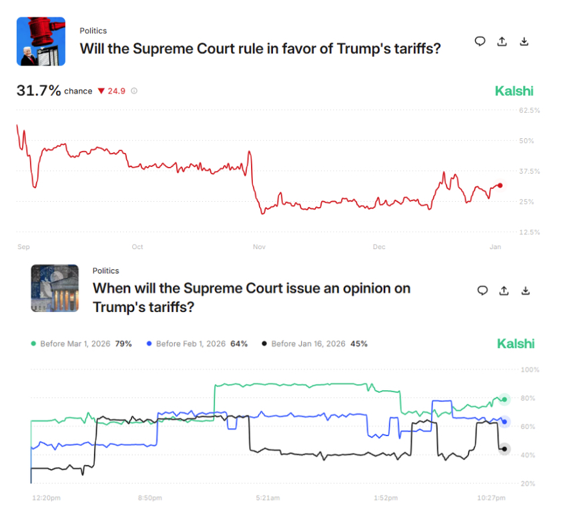Click the Kalshi logo above the red chart

point(514,91)
